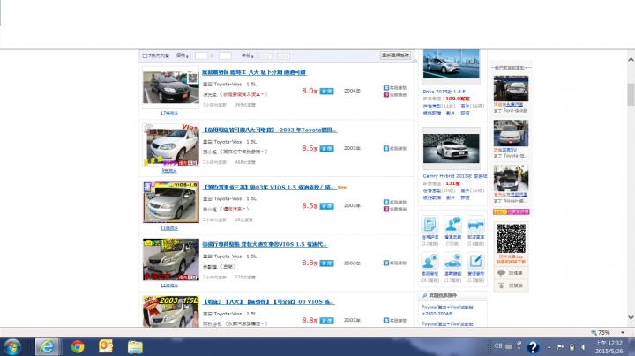Click the maximum price input field

225,56
